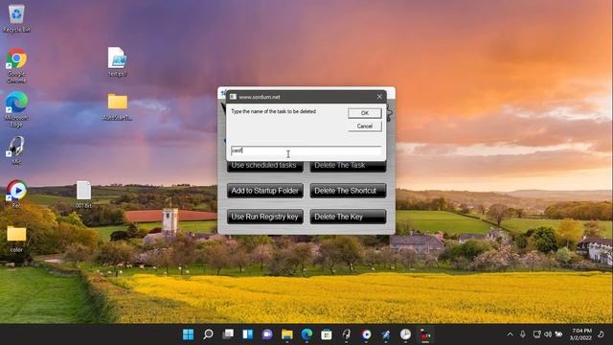Show hidden system tray icons
613x345 pixels.
pos(510,334)
